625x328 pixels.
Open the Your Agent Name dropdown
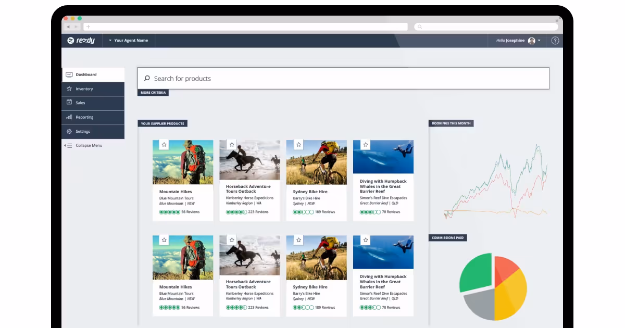point(129,41)
